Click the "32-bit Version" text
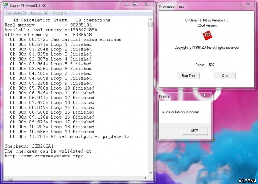Viewport: 258px width, 184px height. pos(207,25)
